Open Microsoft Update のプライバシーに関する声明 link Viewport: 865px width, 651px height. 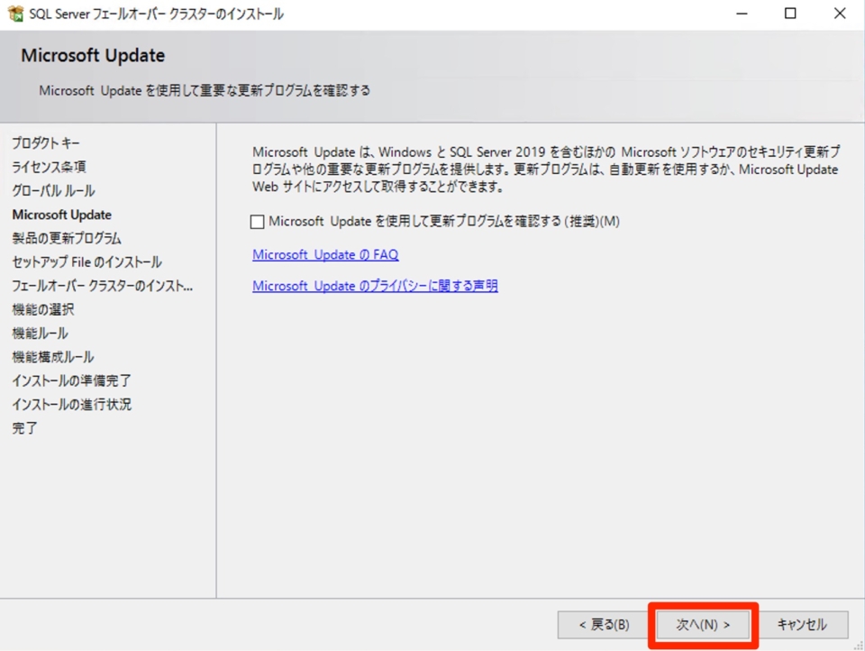[x=375, y=286]
